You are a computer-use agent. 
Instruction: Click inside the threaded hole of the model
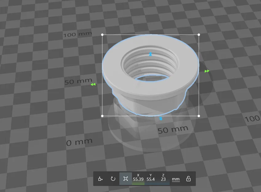(150, 65)
